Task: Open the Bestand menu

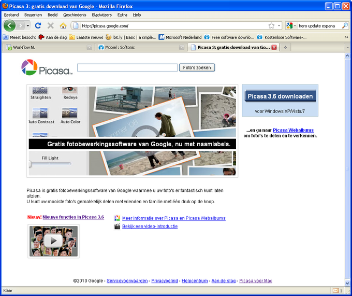Action: [11, 15]
